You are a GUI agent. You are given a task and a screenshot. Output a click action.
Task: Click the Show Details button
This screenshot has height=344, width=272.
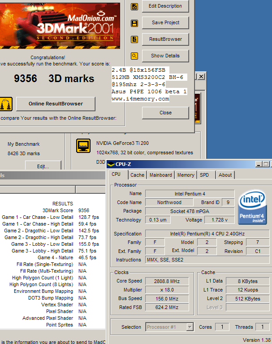point(165,56)
